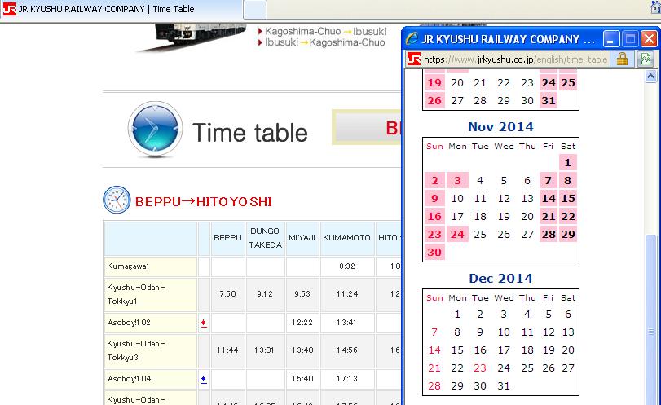Click the 7:50 Beppu departure time
Image resolution: width=661 pixels, height=405 pixels.
point(227,293)
